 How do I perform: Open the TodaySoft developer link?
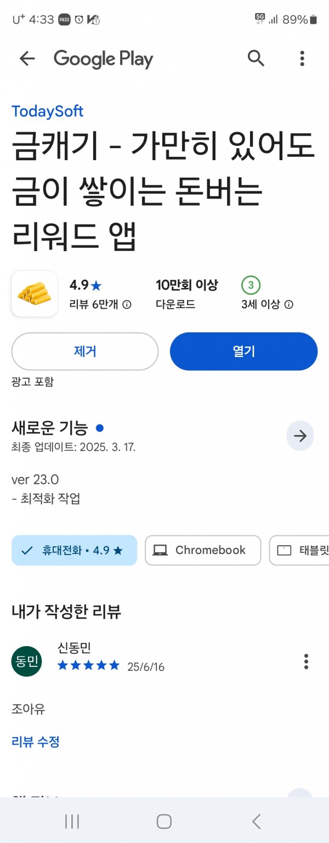tap(48, 111)
